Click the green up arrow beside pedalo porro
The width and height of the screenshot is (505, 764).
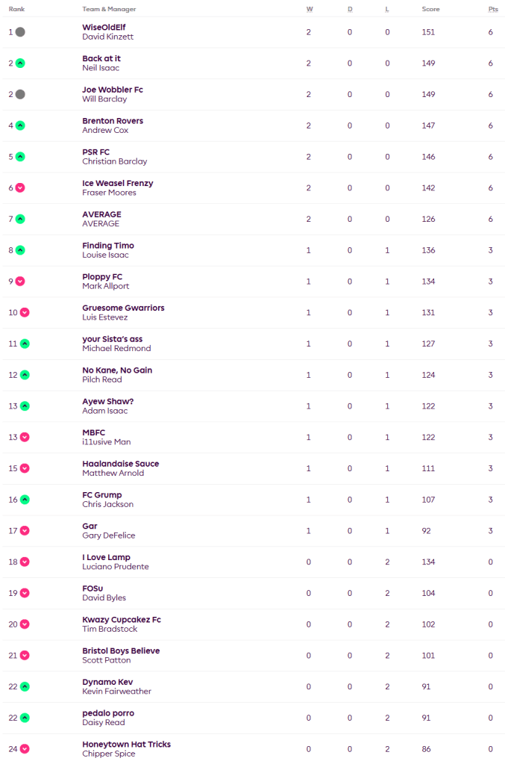pyautogui.click(x=25, y=718)
